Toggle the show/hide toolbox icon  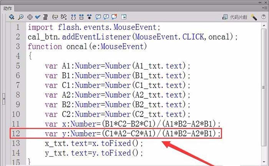pyautogui.click(x=124, y=17)
